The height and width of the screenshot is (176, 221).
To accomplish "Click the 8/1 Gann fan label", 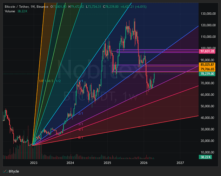I will pyautogui.click(x=81, y=138).
